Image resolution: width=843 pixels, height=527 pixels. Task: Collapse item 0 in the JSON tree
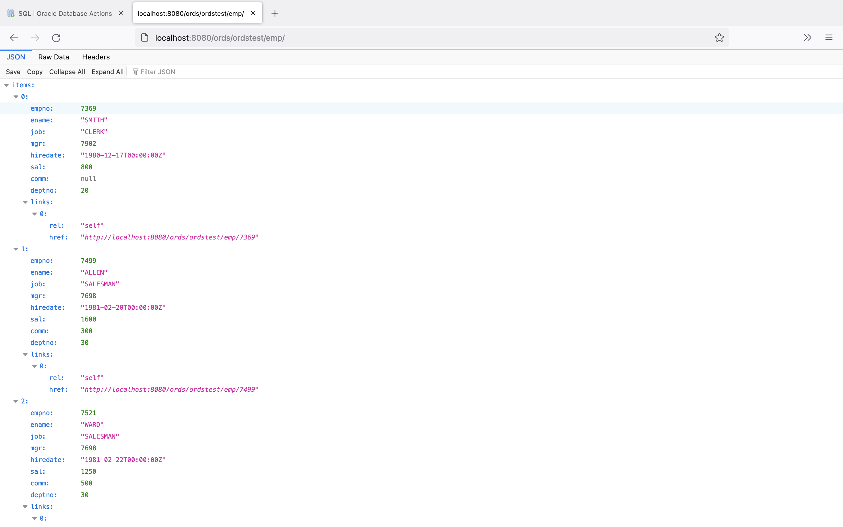16,97
